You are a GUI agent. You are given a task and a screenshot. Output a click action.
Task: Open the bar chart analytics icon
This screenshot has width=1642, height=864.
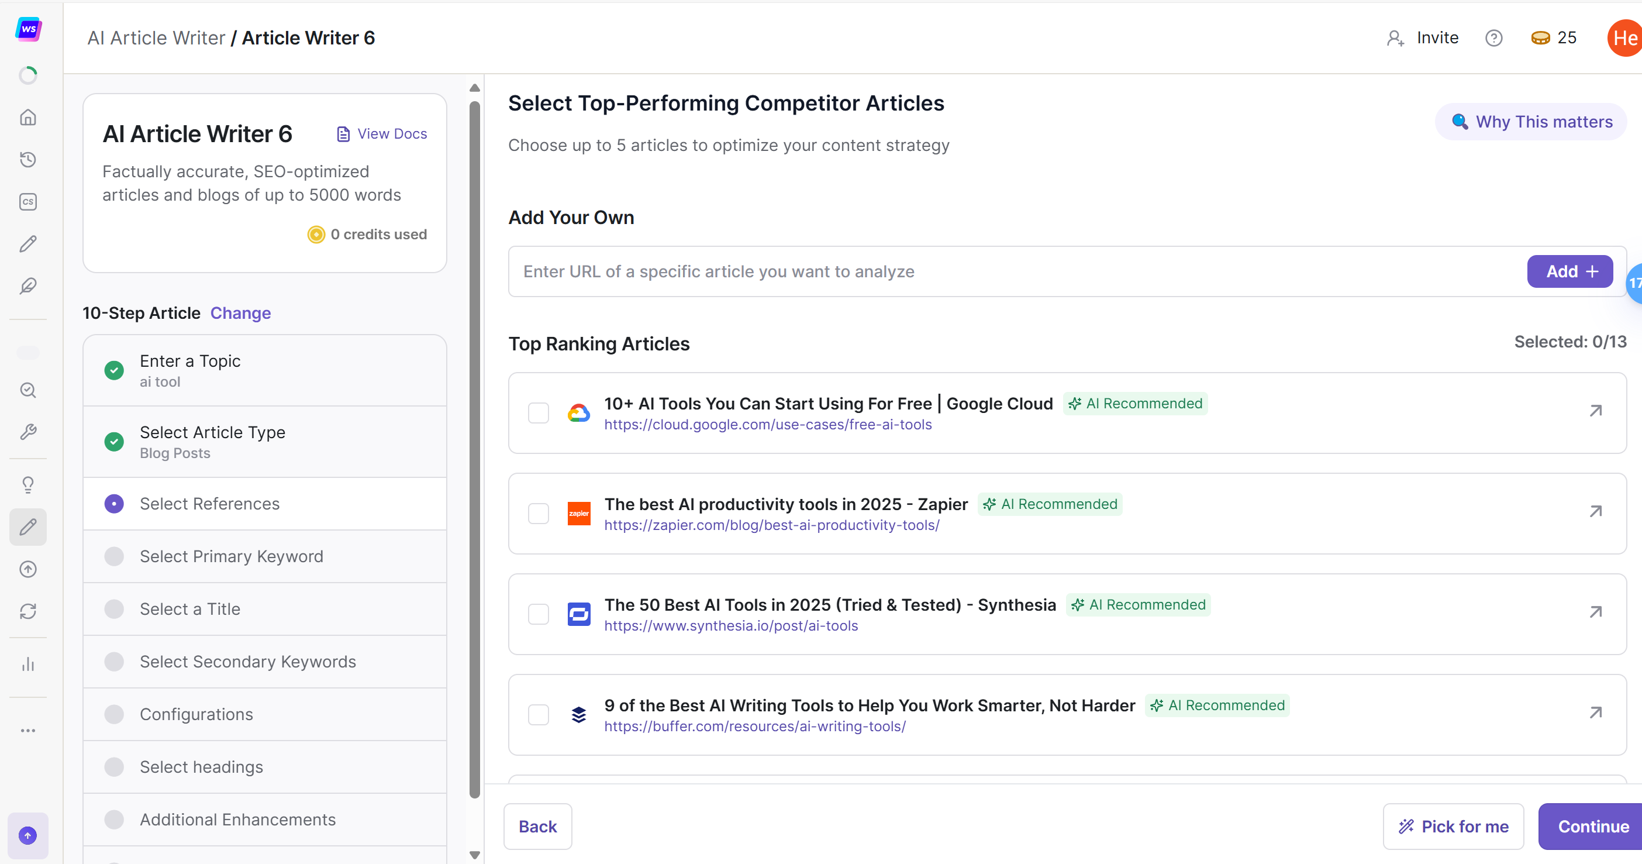(x=27, y=665)
